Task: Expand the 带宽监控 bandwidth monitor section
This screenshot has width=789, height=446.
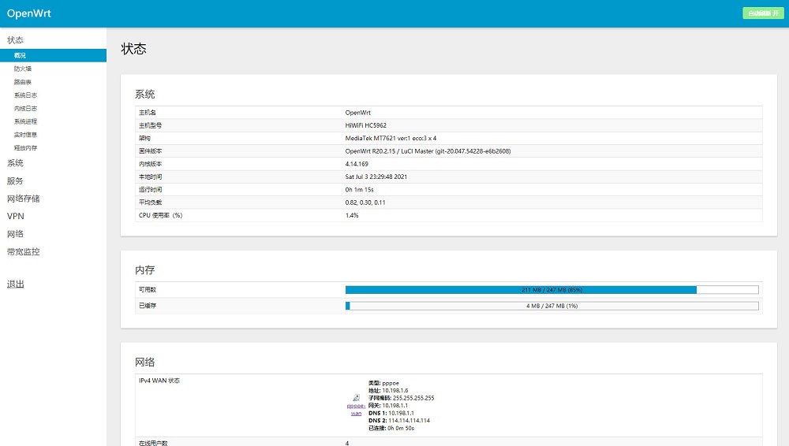Action: (23, 251)
